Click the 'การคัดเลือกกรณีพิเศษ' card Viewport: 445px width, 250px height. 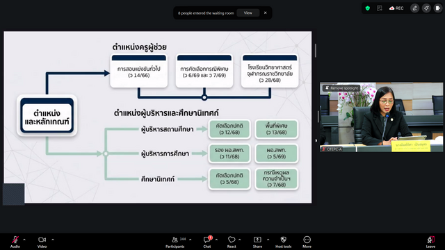pyautogui.click(x=204, y=71)
